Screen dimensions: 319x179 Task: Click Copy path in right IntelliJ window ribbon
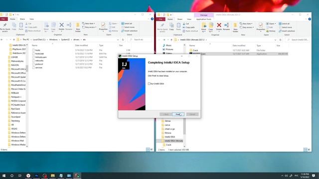(x=188, y=27)
